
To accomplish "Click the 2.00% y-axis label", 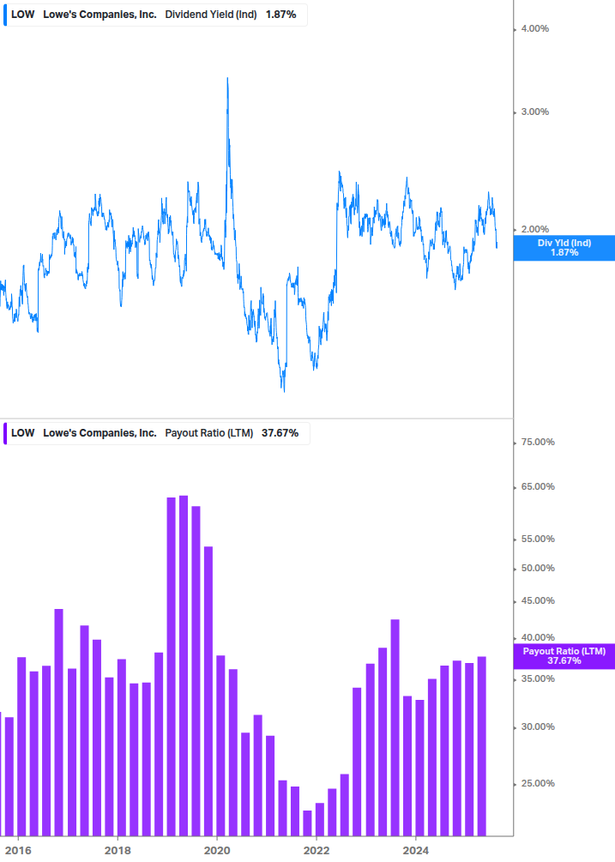I will 534,229.
